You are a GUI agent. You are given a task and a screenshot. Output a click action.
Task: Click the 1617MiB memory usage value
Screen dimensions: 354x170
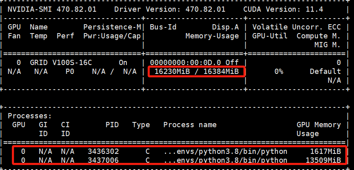[x=325, y=151]
